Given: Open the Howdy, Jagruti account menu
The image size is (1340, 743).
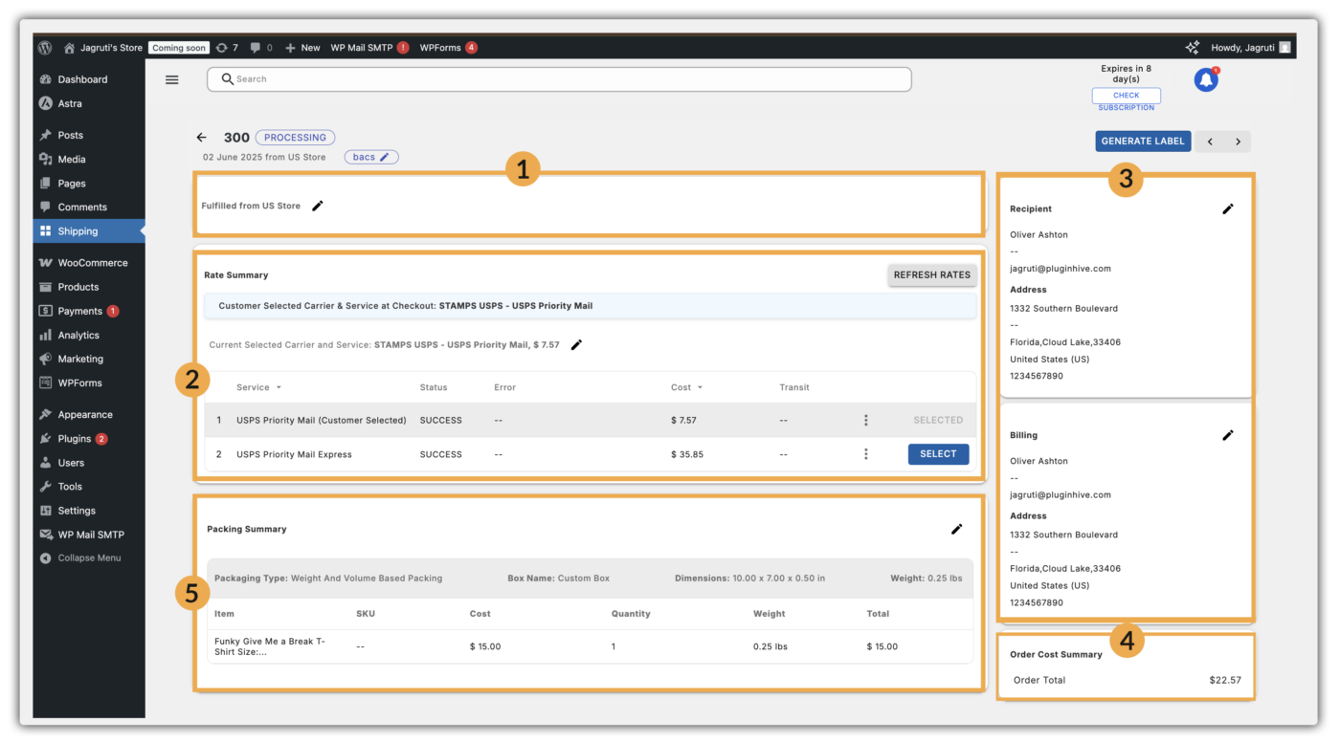Looking at the screenshot, I should 1250,48.
